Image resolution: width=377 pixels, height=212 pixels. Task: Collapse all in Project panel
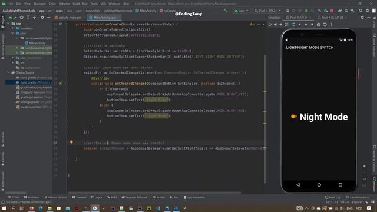34,18
